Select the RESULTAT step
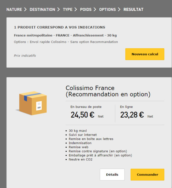 point(133,9)
